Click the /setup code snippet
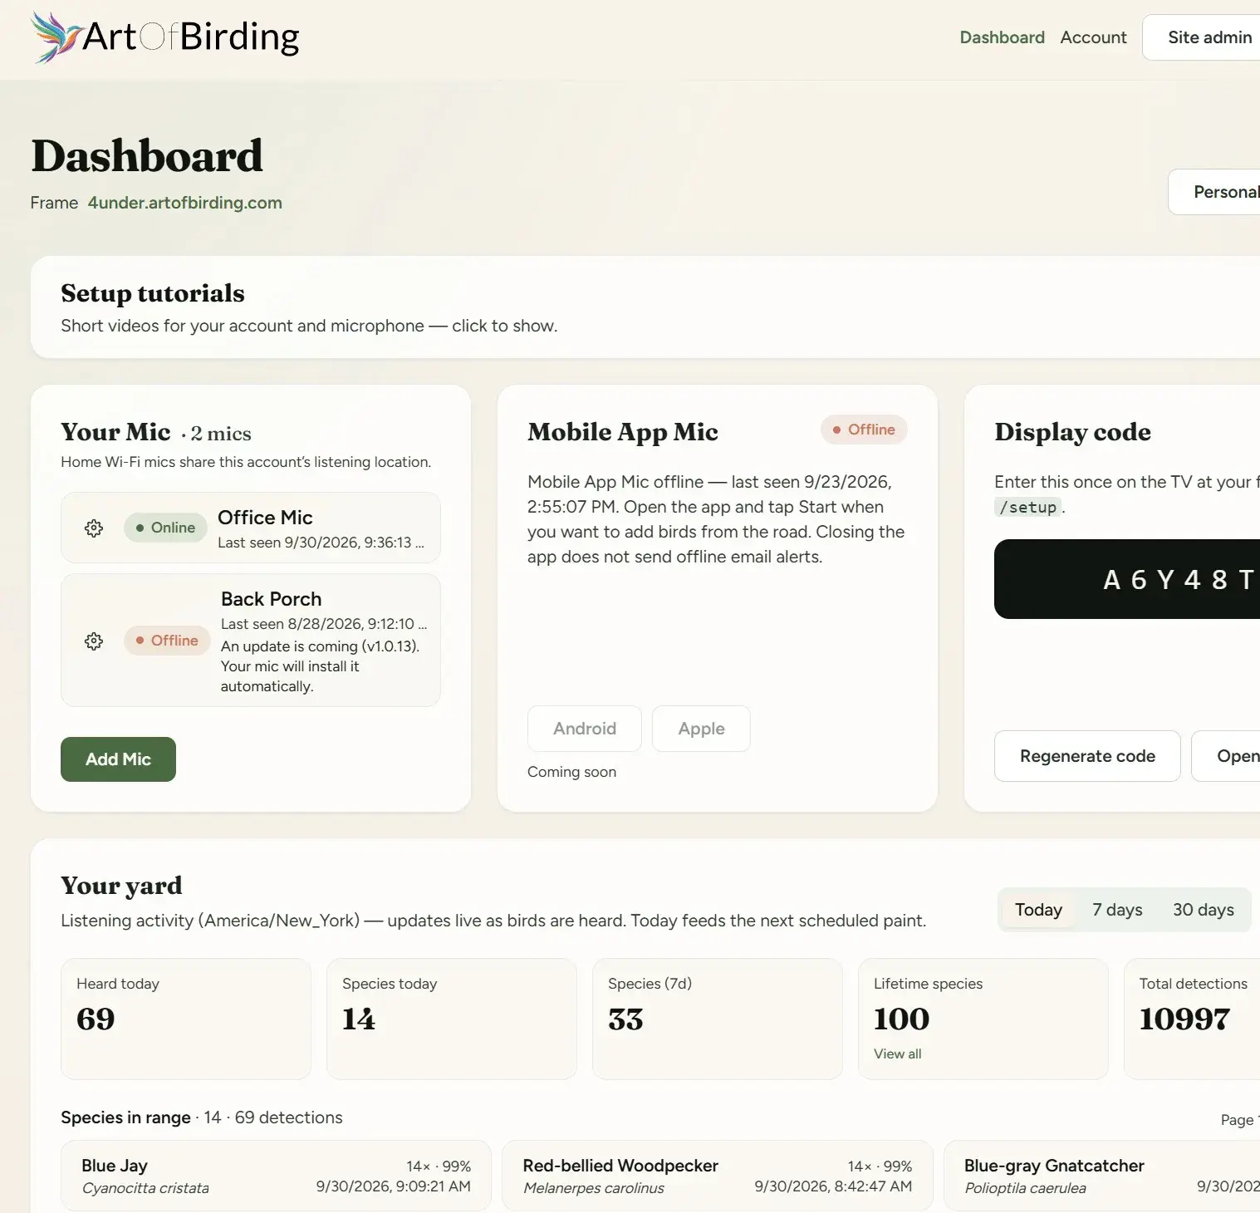 tap(1027, 508)
